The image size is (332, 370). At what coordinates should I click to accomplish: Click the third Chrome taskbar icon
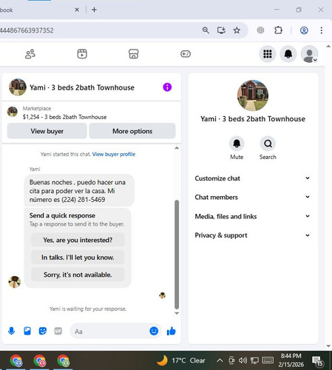pos(64,360)
